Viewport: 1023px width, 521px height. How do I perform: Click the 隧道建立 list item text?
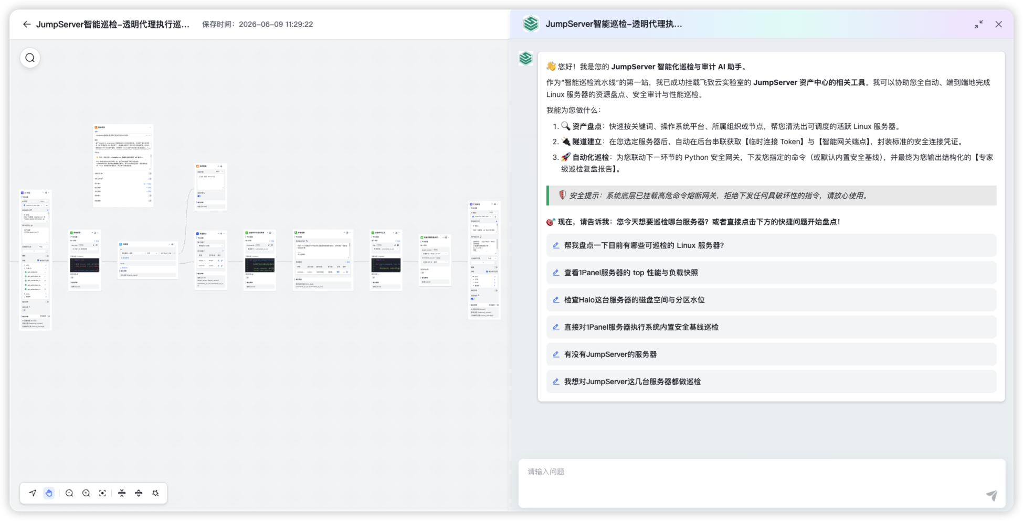point(763,142)
